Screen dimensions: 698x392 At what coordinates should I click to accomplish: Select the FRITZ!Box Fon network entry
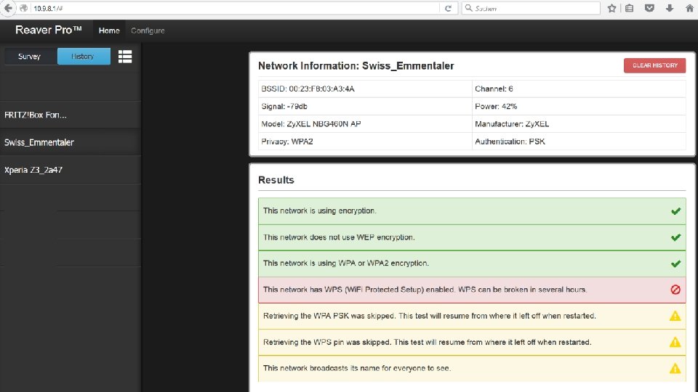[71, 115]
